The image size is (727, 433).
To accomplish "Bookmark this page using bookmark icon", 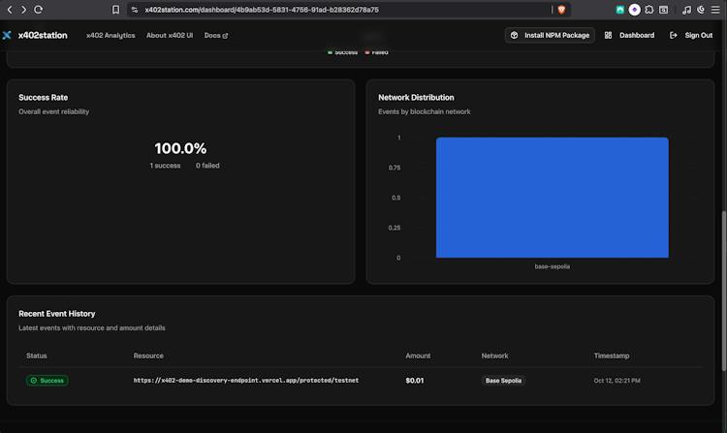I will pos(115,10).
